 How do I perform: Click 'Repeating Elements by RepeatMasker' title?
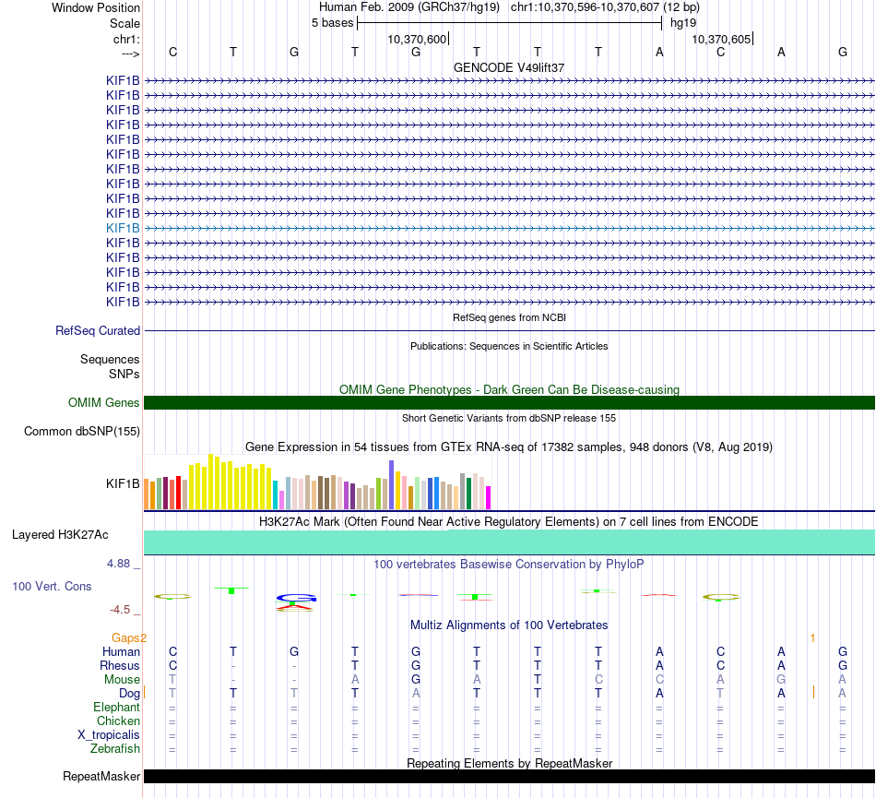509,763
